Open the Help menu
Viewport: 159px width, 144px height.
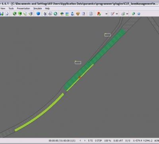[x=47, y=8]
